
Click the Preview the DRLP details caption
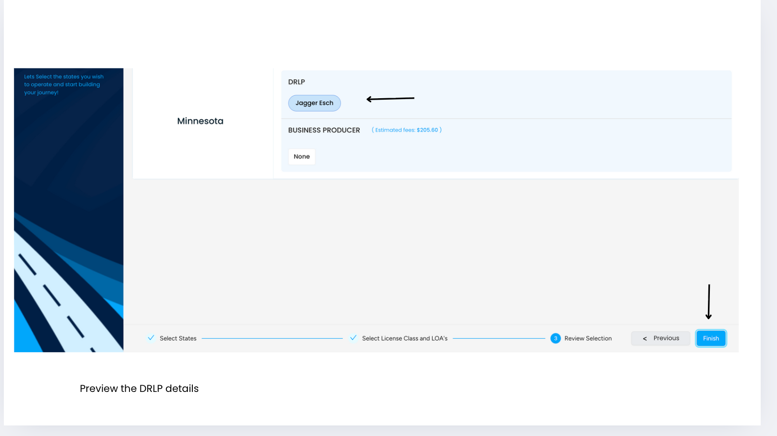point(139,389)
